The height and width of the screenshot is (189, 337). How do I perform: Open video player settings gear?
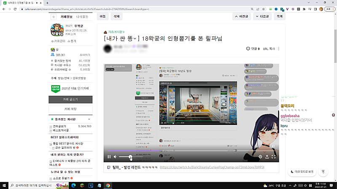(260, 157)
